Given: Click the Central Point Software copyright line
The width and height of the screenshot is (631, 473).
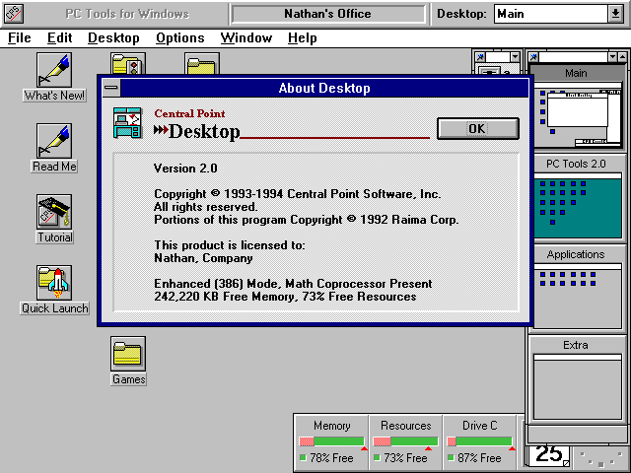Looking at the screenshot, I should 298,194.
